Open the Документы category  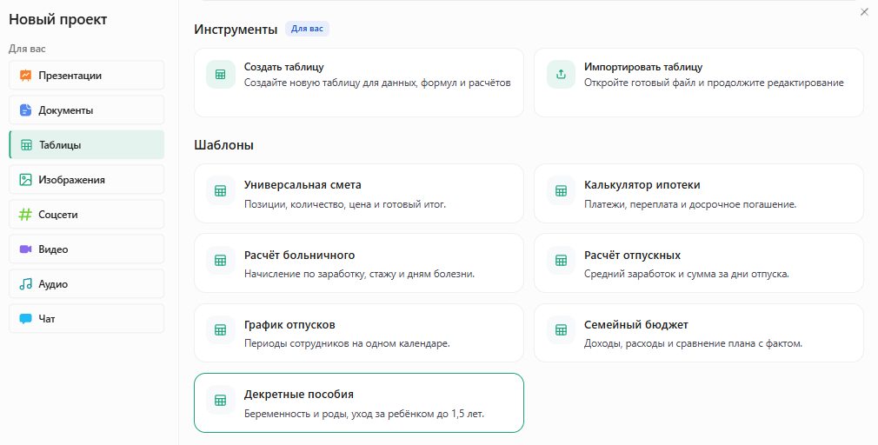86,110
